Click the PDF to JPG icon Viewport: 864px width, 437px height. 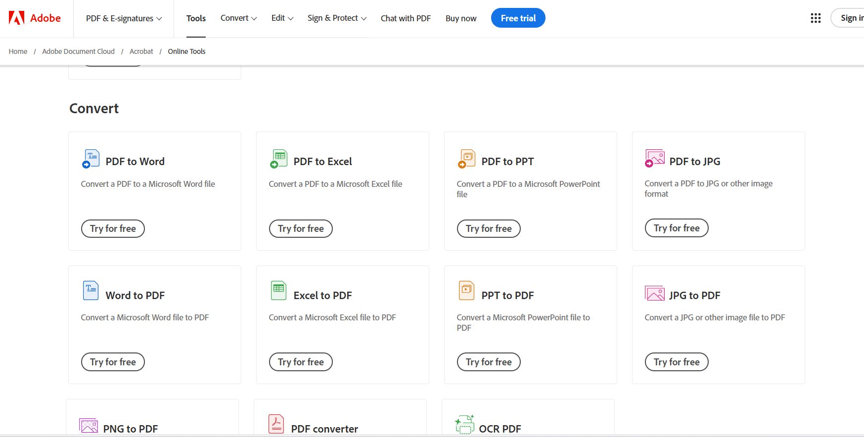pos(654,159)
